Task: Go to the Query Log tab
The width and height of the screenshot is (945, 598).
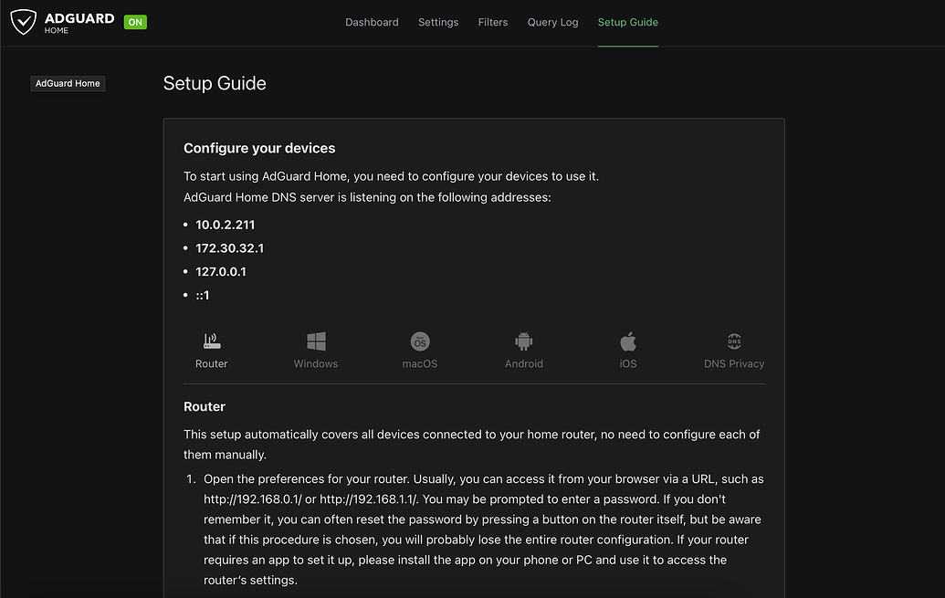Action: tap(552, 22)
